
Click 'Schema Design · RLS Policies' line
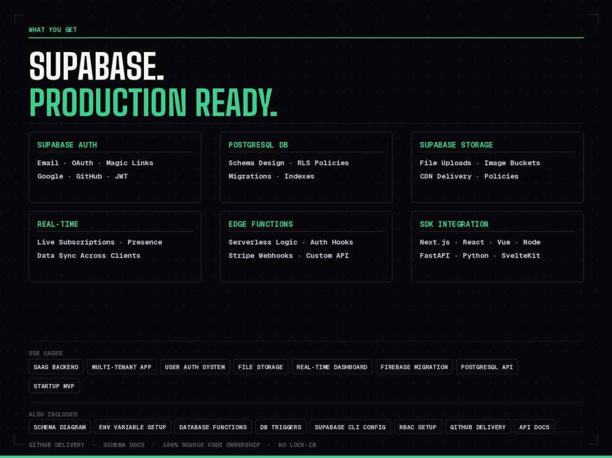point(288,163)
